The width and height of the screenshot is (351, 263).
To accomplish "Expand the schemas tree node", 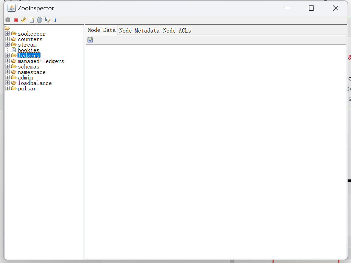I will (8, 66).
